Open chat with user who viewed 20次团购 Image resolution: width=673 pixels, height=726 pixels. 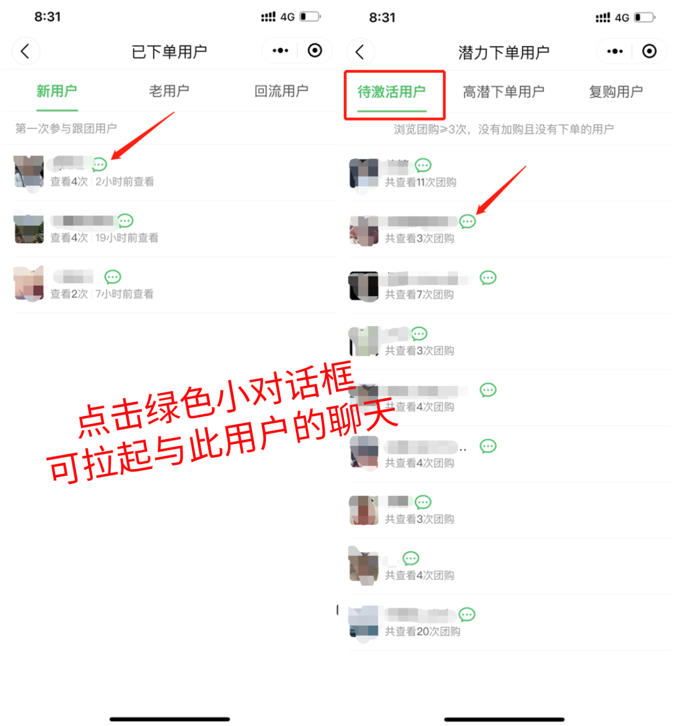pos(467,614)
